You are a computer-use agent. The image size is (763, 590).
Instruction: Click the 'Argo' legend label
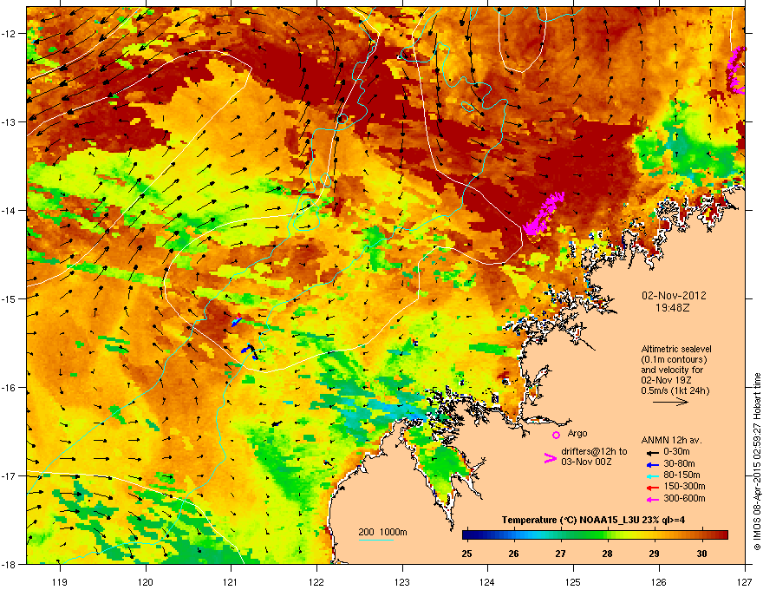click(577, 433)
